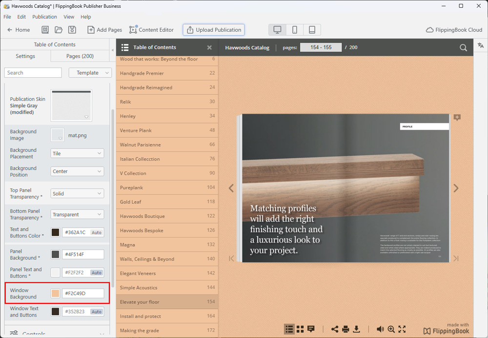Switch to mobile phone preview mode
This screenshot has height=338, width=488.
(x=294, y=30)
